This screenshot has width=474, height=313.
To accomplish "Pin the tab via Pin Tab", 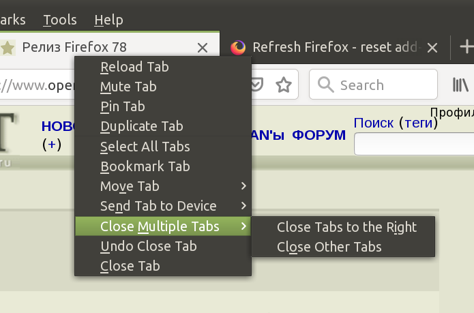I will (123, 106).
